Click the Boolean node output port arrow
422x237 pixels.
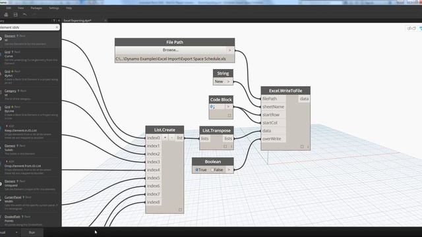click(x=229, y=170)
